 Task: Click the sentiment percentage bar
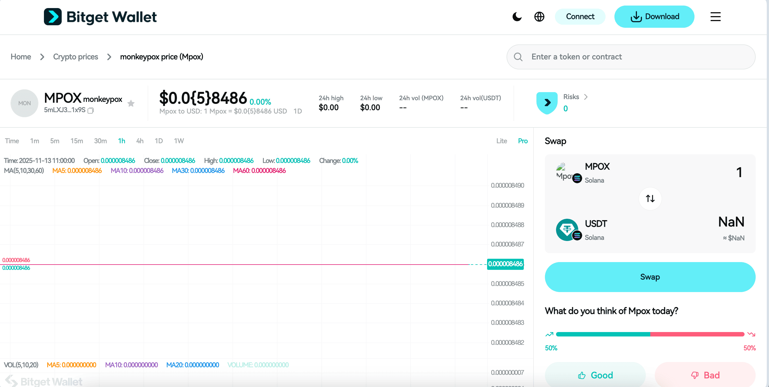pyautogui.click(x=650, y=334)
